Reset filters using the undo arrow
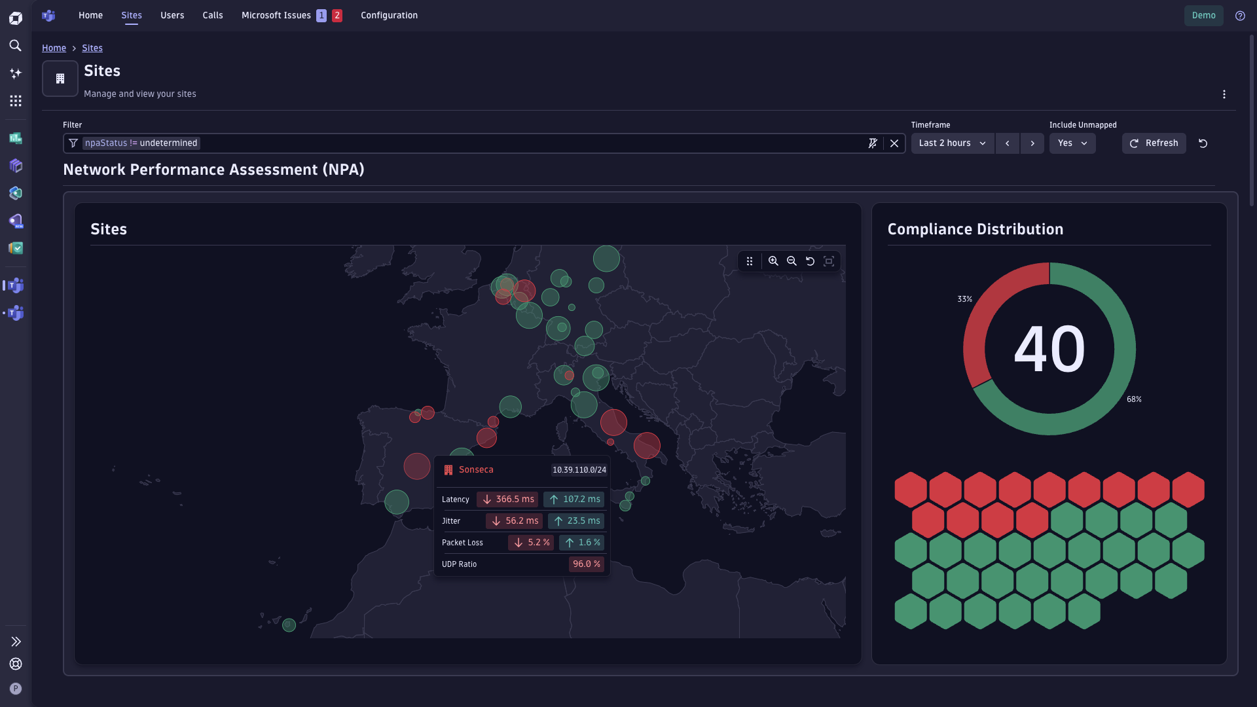 [x=1203, y=143]
